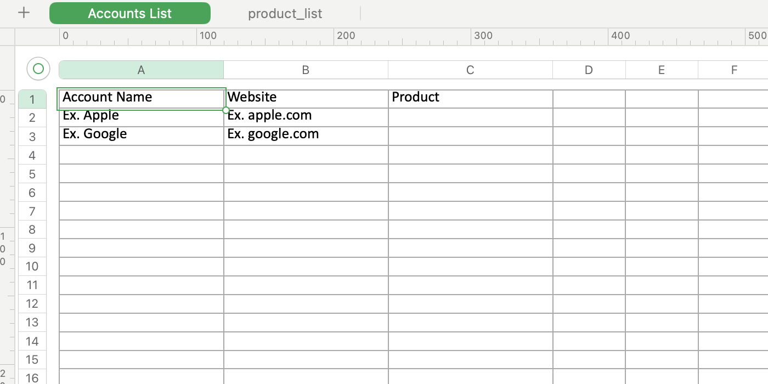The width and height of the screenshot is (768, 384).
Task: Select the Account Name header cell
Action: click(141, 98)
